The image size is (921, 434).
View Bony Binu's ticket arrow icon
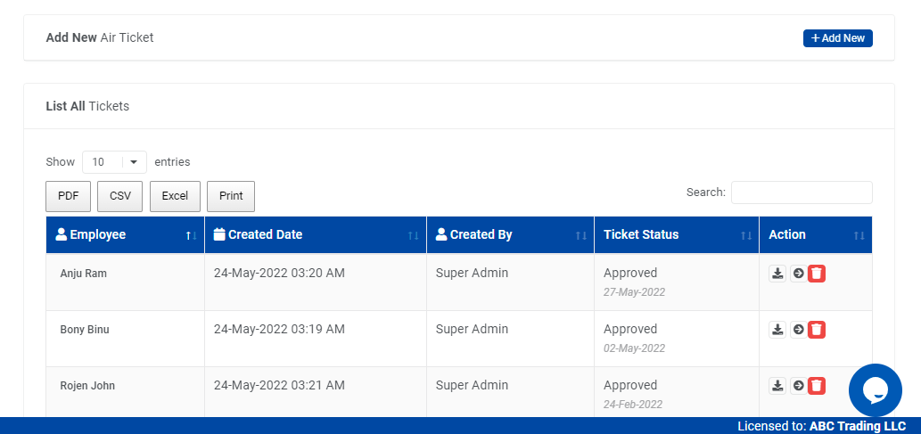(798, 330)
